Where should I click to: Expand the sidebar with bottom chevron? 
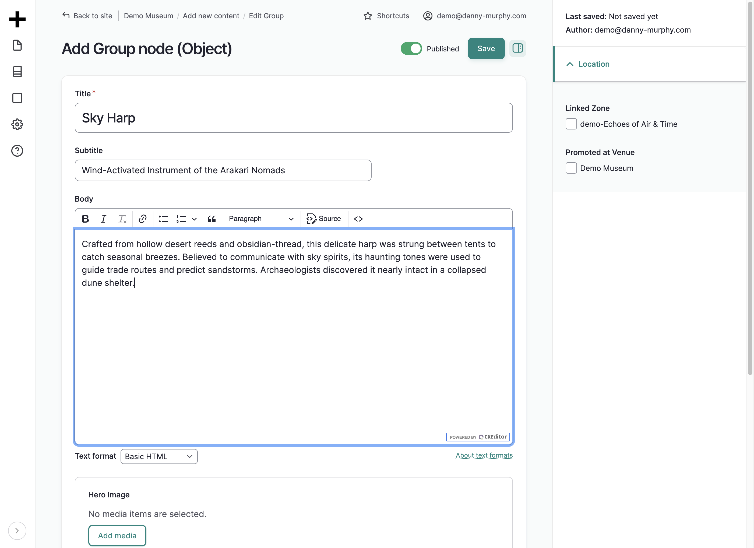(17, 531)
